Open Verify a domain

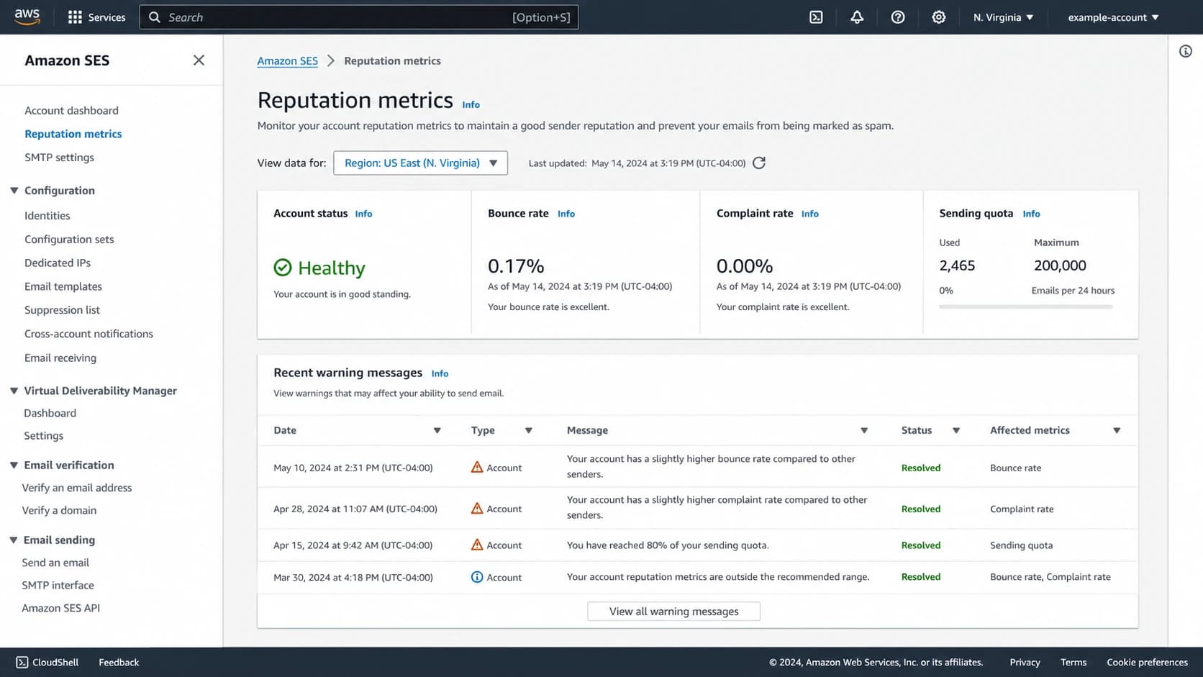pos(59,511)
